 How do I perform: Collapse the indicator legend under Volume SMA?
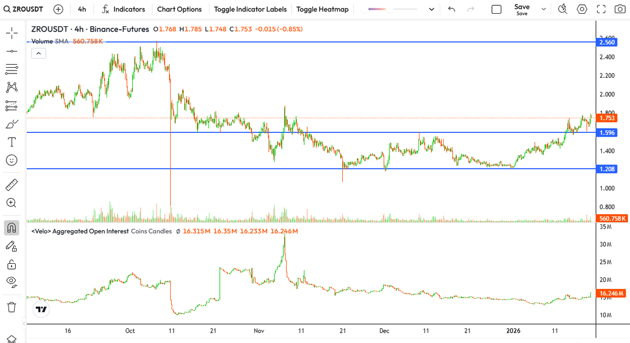point(39,53)
